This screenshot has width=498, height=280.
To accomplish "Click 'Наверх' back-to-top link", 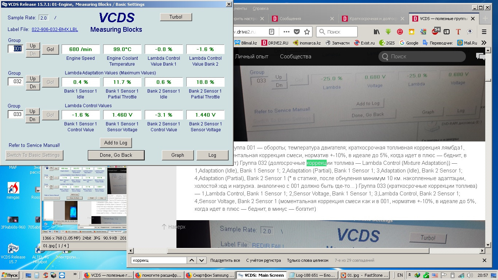I will click(174, 227).
